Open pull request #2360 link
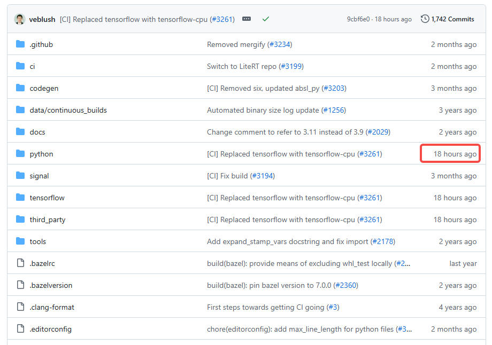 coord(346,286)
